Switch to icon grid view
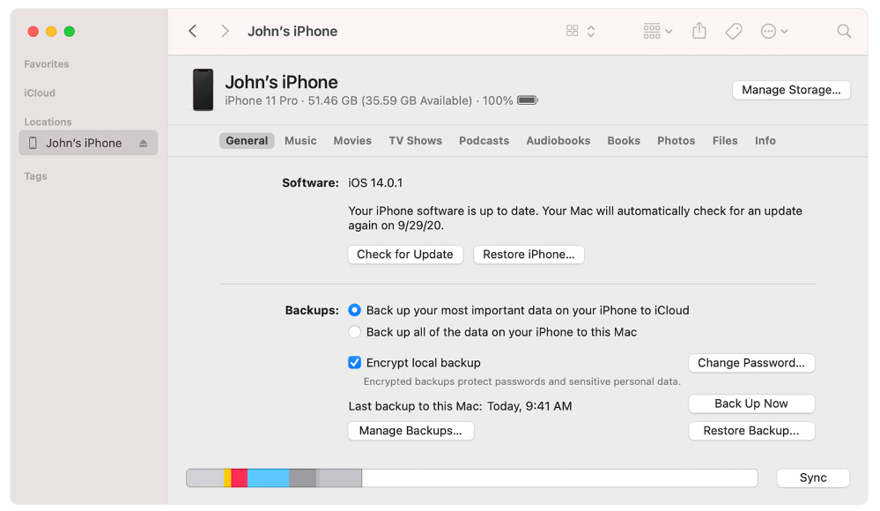880x511 pixels. click(572, 31)
